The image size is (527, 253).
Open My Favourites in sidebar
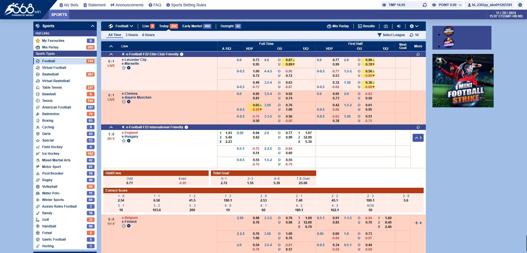tap(65, 41)
